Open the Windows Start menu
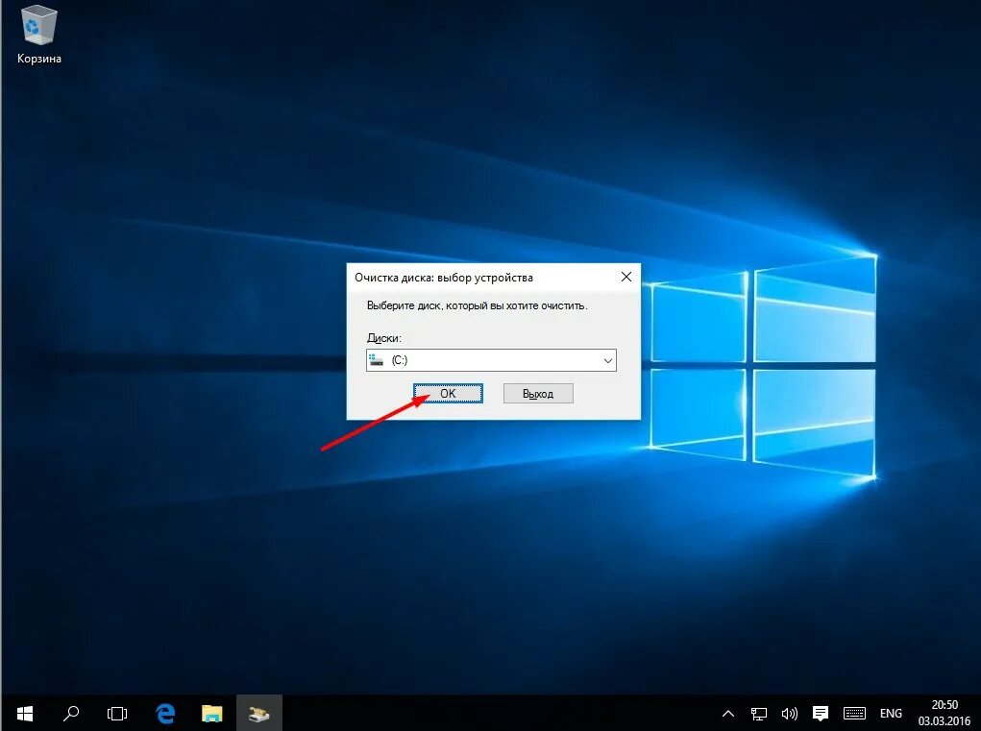Viewport: 981px width, 731px height. coord(25,713)
